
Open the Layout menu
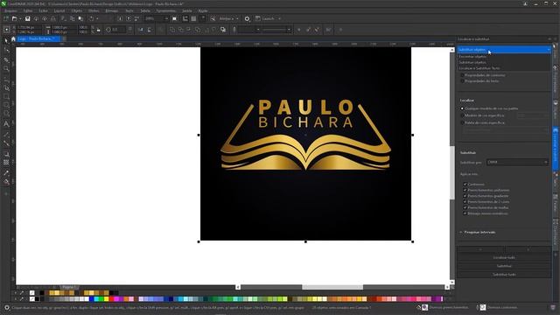(x=59, y=11)
